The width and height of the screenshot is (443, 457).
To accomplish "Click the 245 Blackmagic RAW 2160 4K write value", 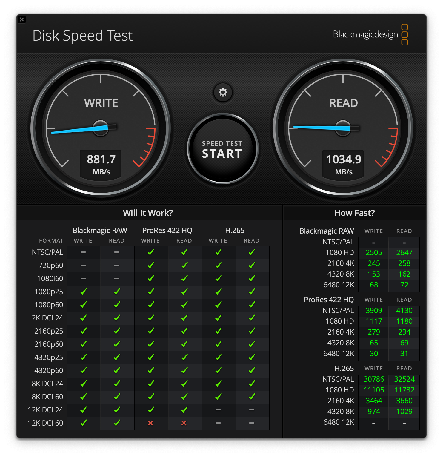I will point(374,263).
